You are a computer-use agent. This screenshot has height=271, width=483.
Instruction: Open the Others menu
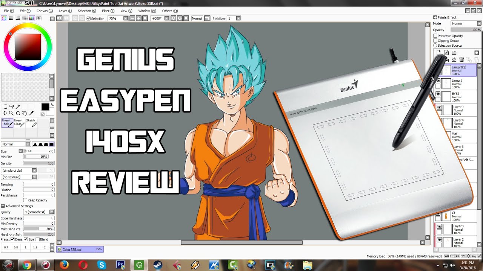coord(170,11)
